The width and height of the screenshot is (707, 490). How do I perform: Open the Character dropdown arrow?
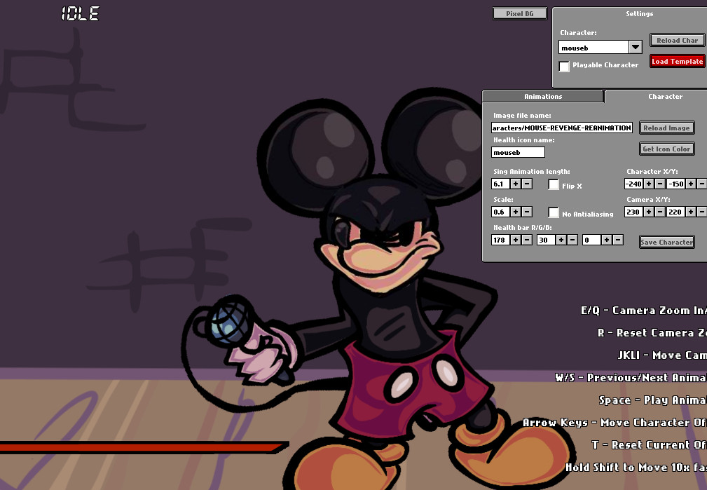tap(636, 47)
